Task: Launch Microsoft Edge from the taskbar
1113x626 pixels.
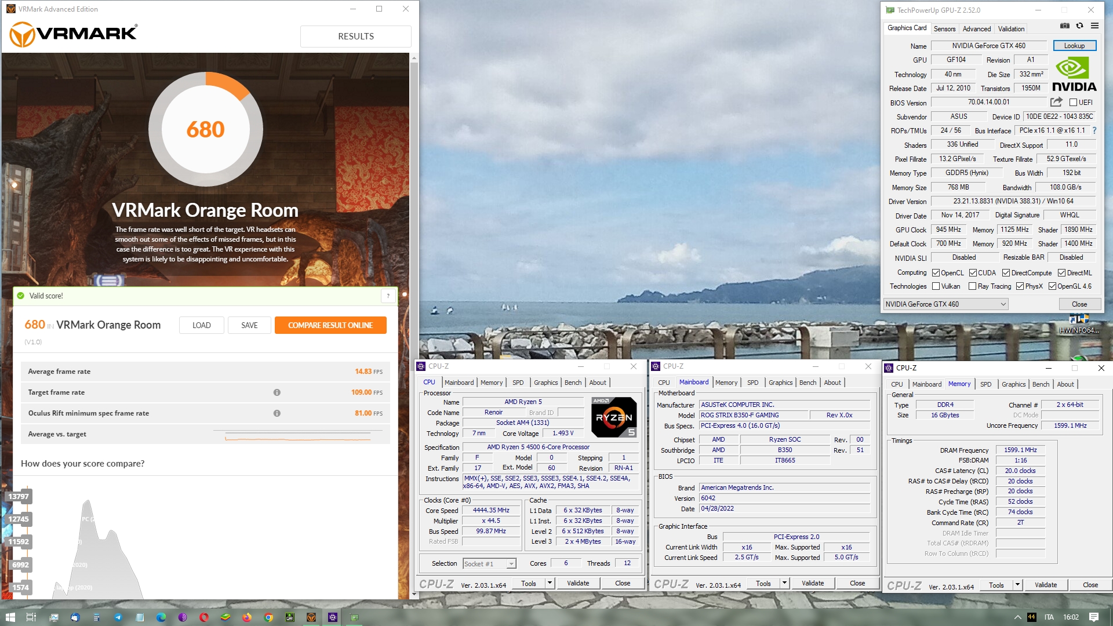Action: click(x=161, y=617)
